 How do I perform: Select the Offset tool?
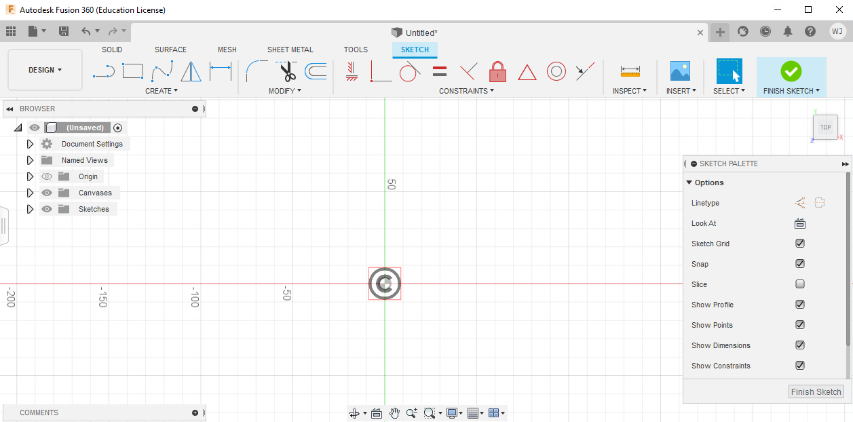315,70
